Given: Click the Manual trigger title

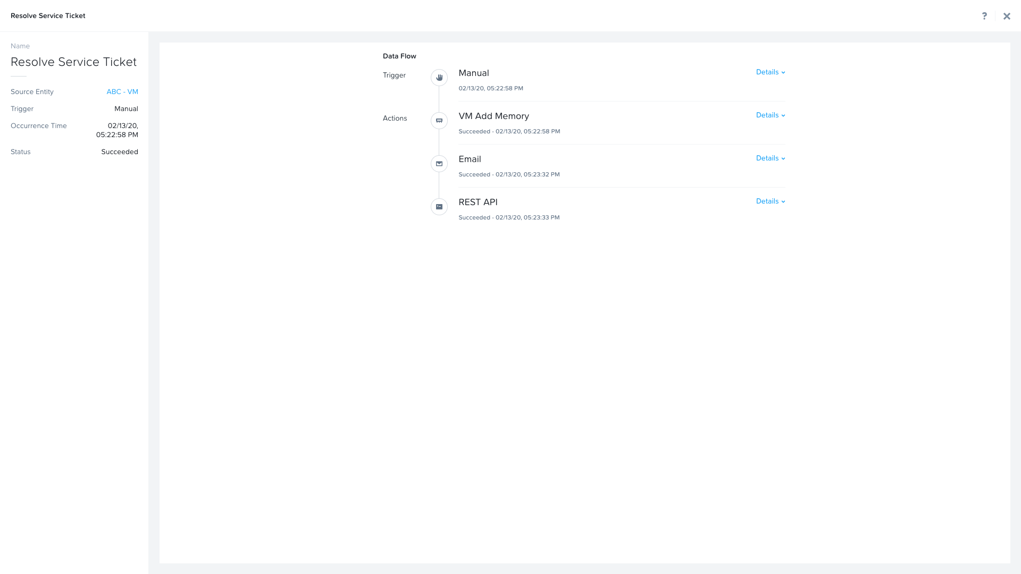Looking at the screenshot, I should (x=474, y=73).
